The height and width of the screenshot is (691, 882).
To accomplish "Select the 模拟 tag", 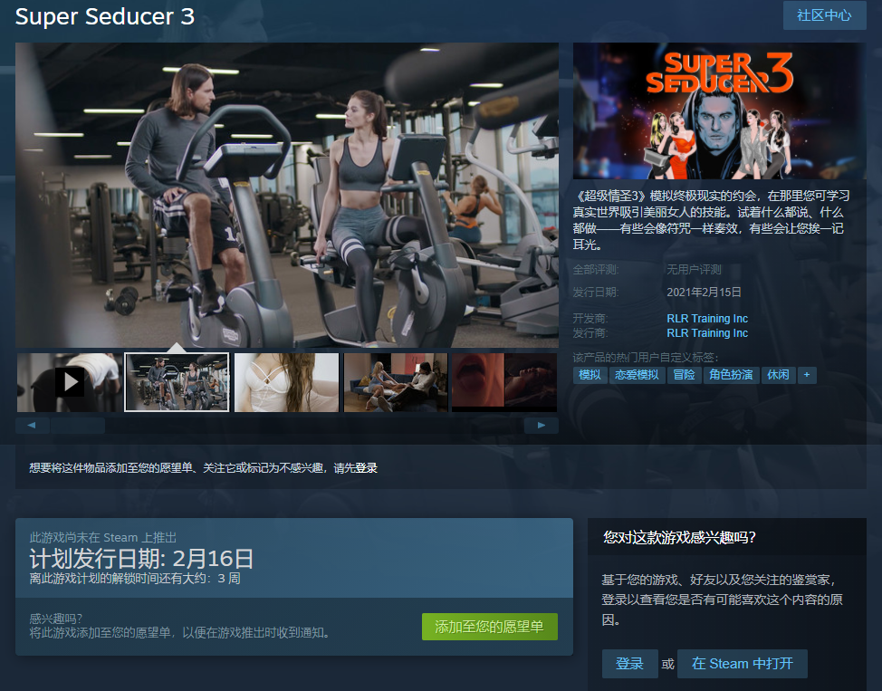I will 590,375.
